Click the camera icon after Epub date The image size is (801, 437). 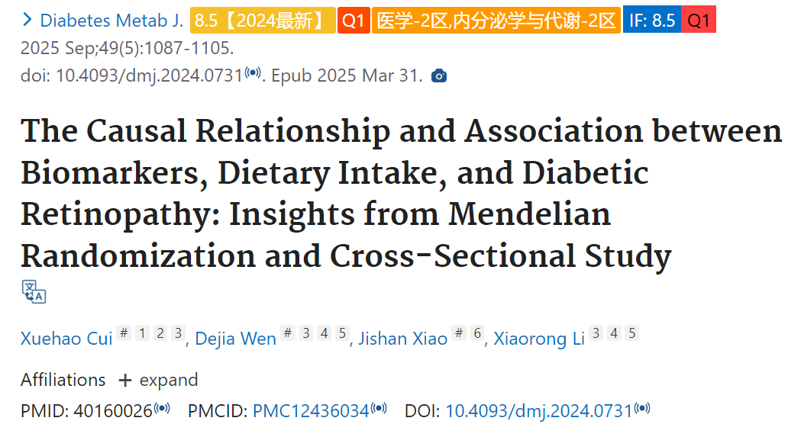(439, 76)
